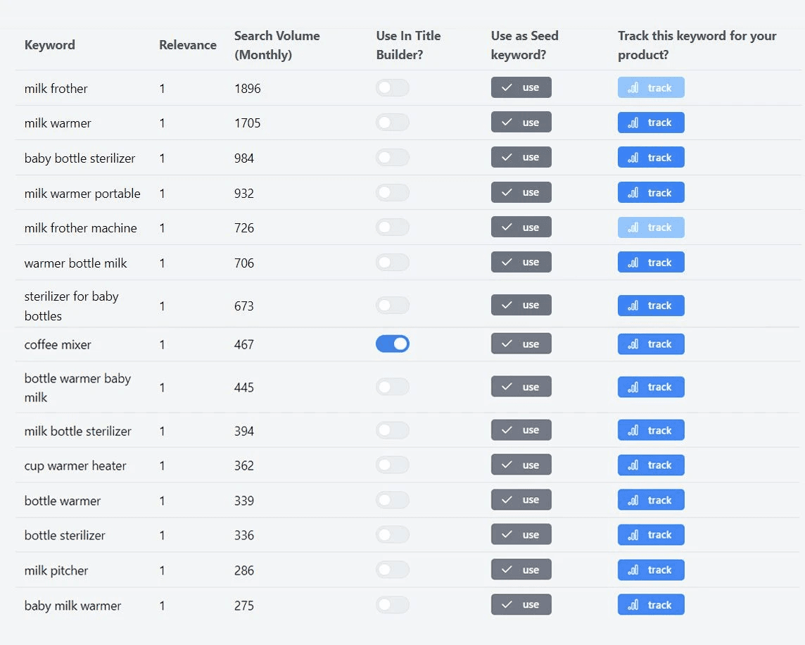Track the milk bottle sterilizer keyword
The width and height of the screenshot is (805, 645).
[651, 430]
